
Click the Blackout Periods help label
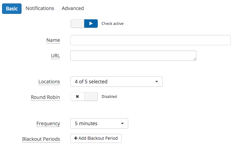point(41,139)
